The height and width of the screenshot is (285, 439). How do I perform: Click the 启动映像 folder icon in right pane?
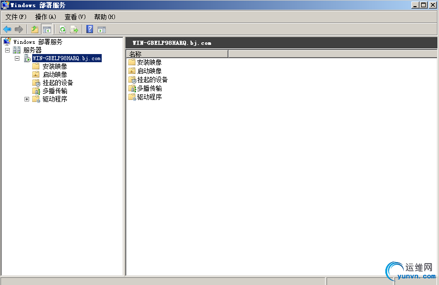[132, 71]
